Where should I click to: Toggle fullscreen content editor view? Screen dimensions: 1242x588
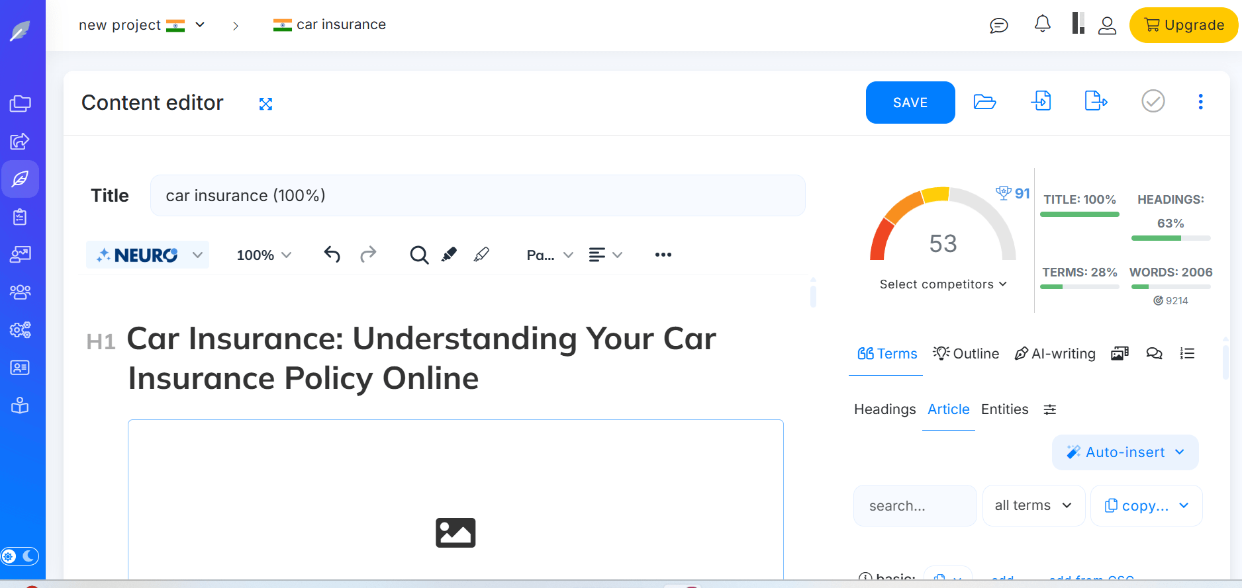pyautogui.click(x=265, y=104)
